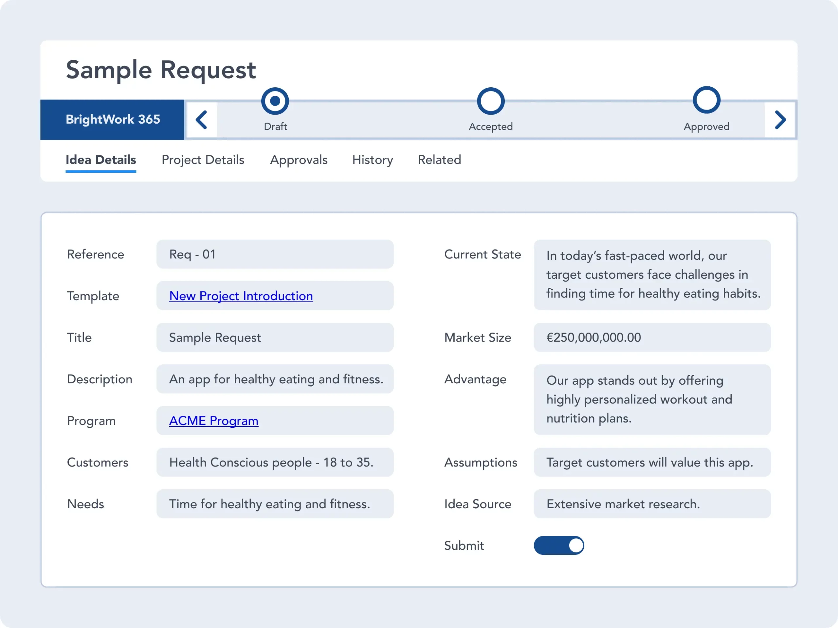Image resolution: width=838 pixels, height=628 pixels.
Task: Open the Approvals tab
Action: [299, 160]
